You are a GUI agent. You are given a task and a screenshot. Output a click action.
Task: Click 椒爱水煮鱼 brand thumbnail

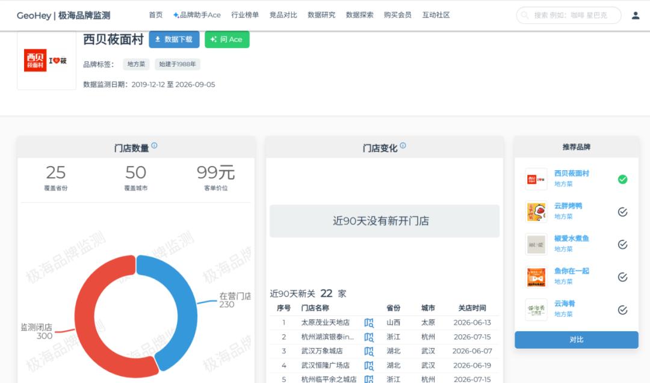click(x=536, y=244)
